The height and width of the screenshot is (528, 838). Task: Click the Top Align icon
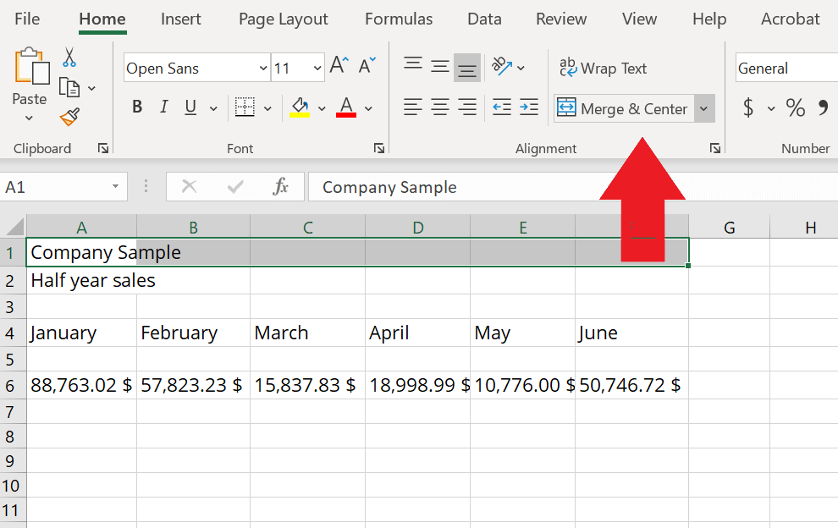[x=413, y=66]
